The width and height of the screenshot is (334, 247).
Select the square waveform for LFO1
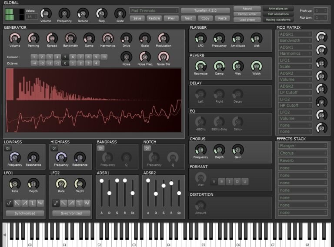[x=33, y=203]
